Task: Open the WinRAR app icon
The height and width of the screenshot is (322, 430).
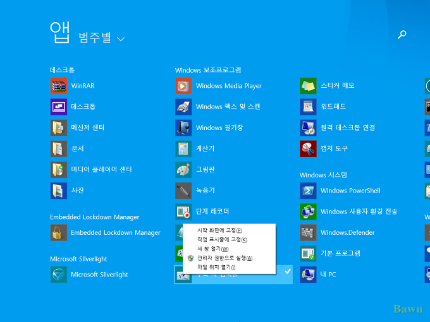Action: pos(59,86)
